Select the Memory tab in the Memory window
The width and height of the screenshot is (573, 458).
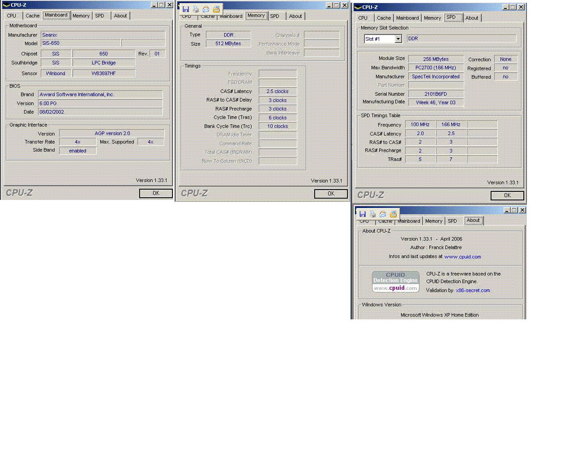pos(256,15)
